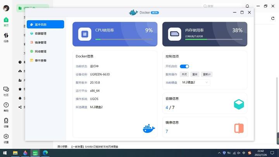Click the memory usage progress bar
The height and width of the screenshot is (157, 279).
214,39
